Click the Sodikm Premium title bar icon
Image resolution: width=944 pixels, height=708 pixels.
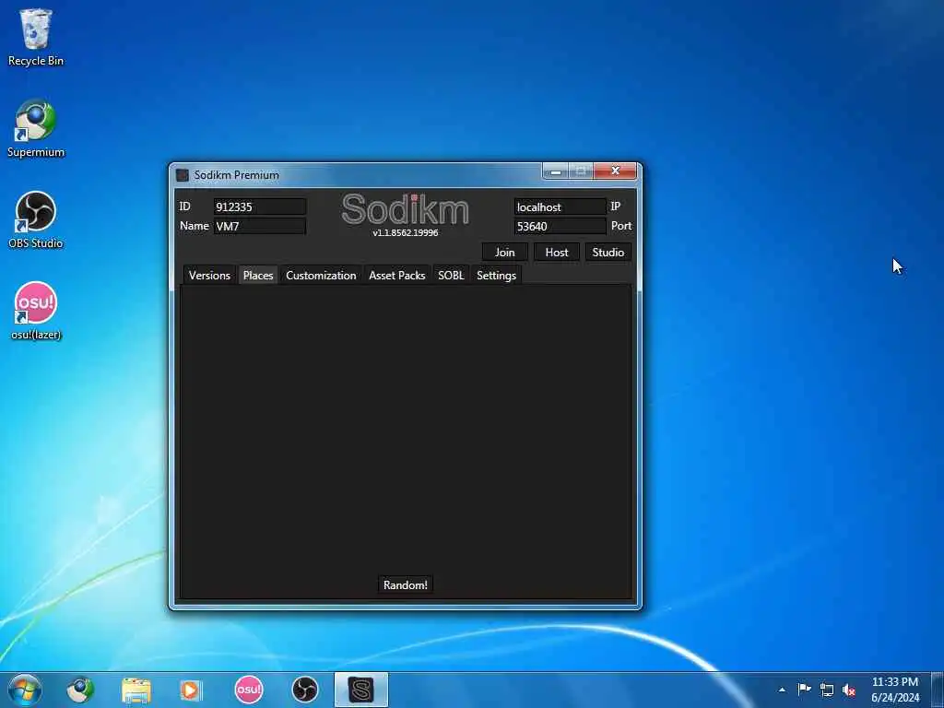pyautogui.click(x=183, y=175)
